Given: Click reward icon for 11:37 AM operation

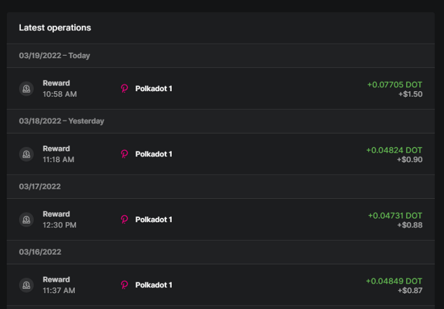Looking at the screenshot, I should tap(26, 285).
